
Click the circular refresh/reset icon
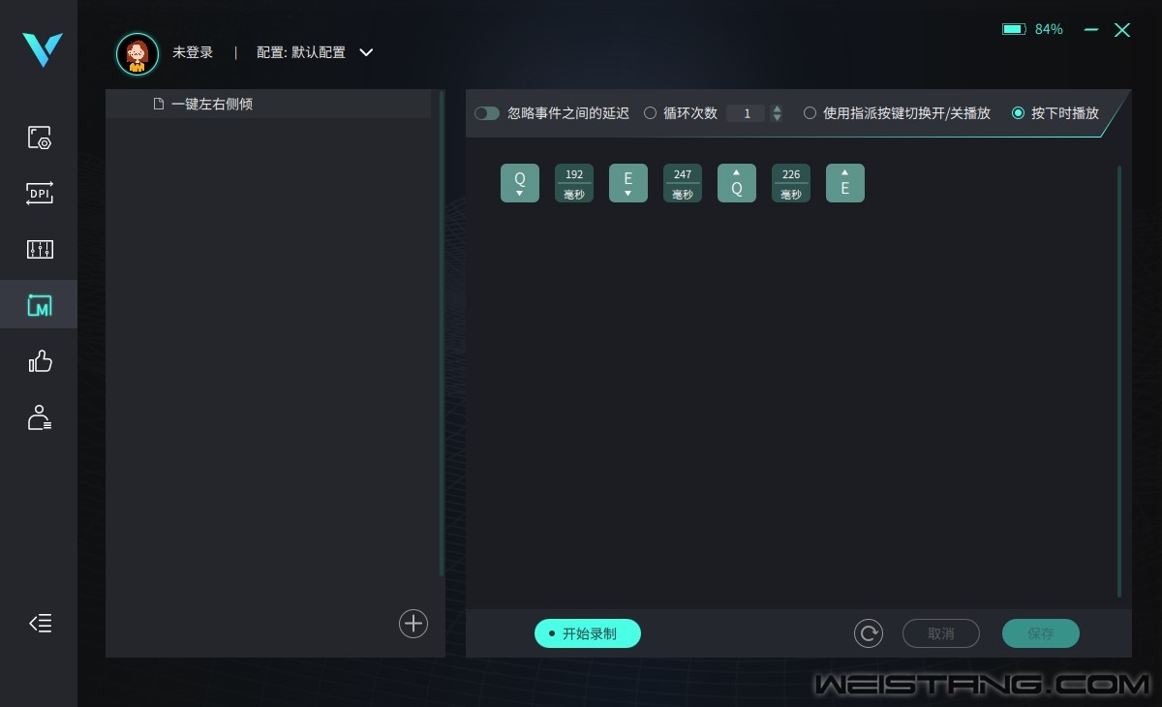868,633
